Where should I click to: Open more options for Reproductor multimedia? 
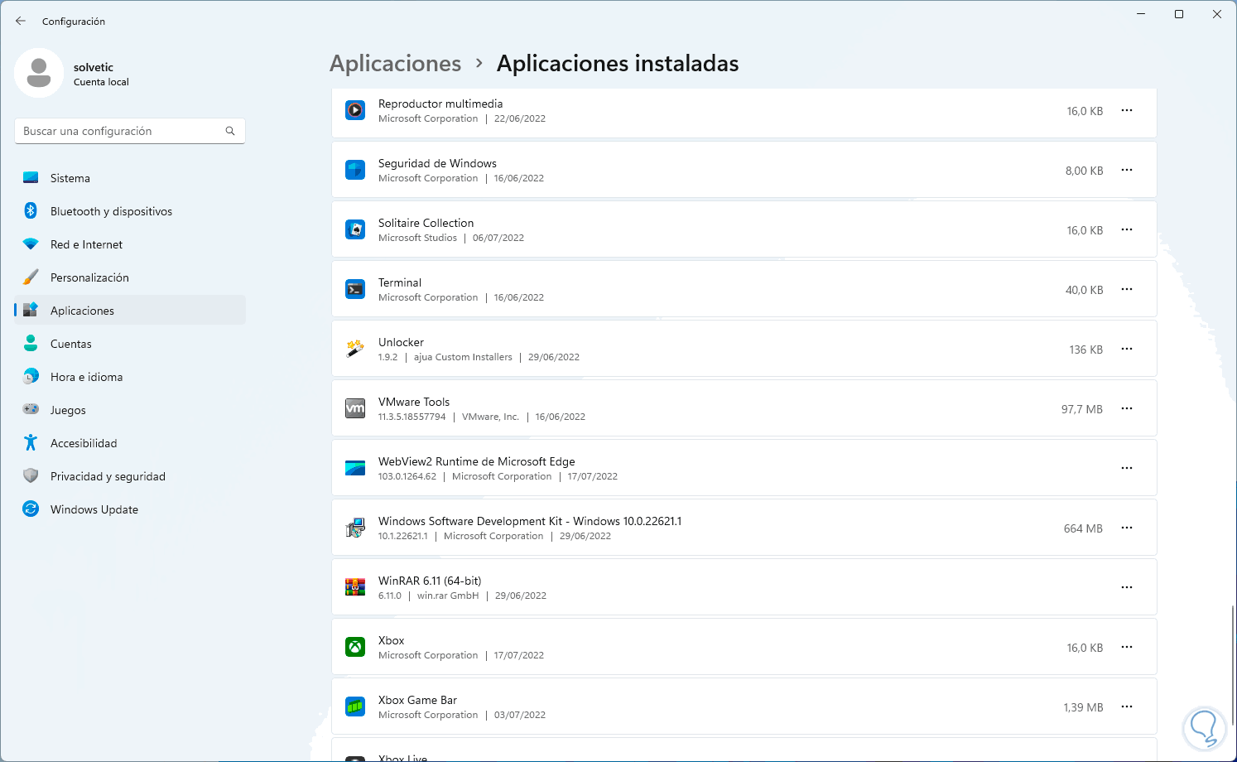tap(1126, 110)
